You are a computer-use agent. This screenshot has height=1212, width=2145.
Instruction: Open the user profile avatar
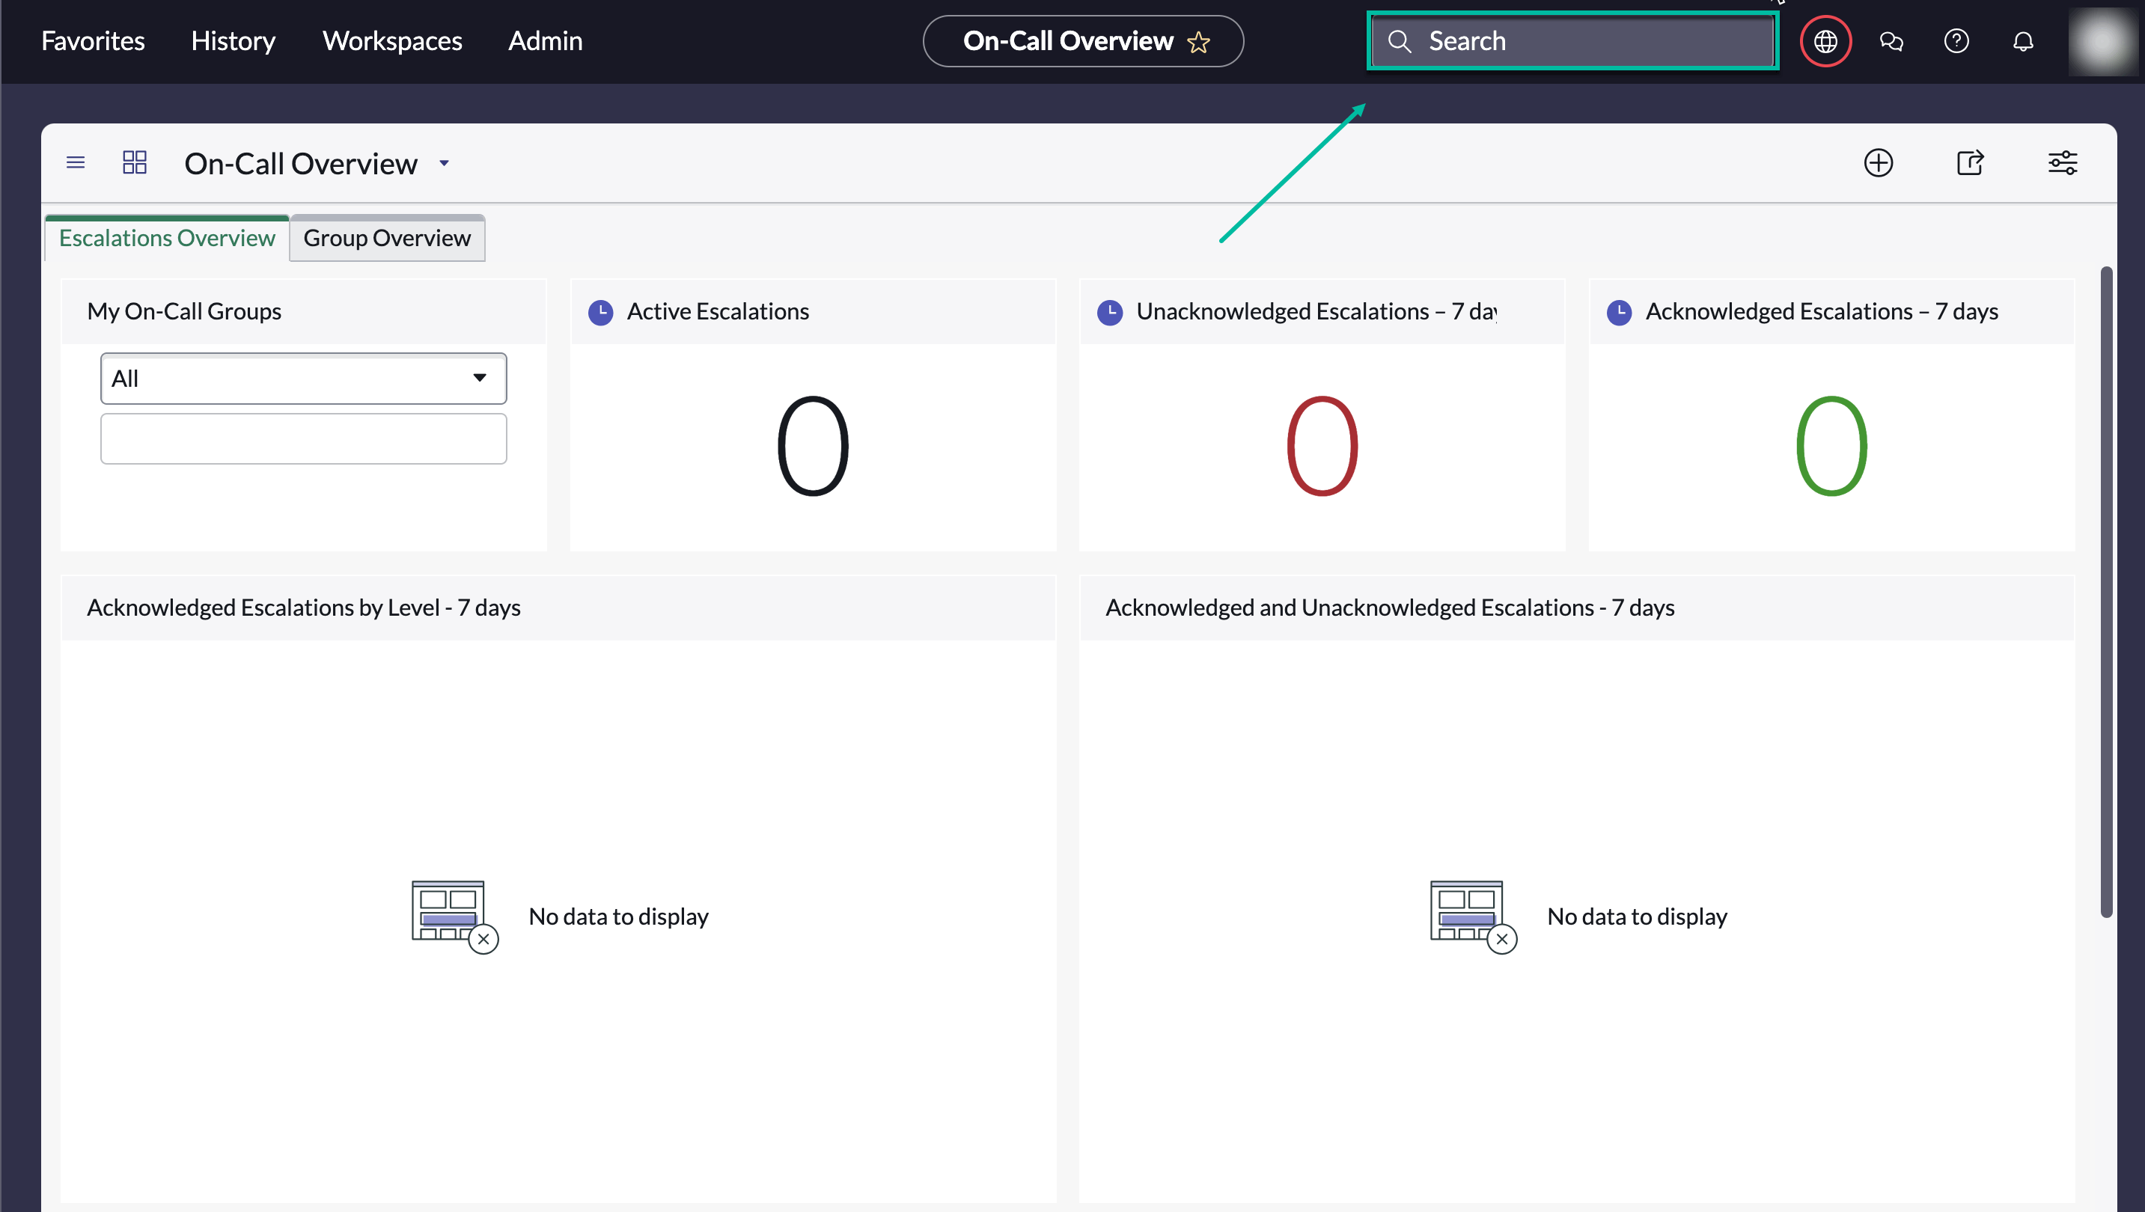(x=2102, y=43)
